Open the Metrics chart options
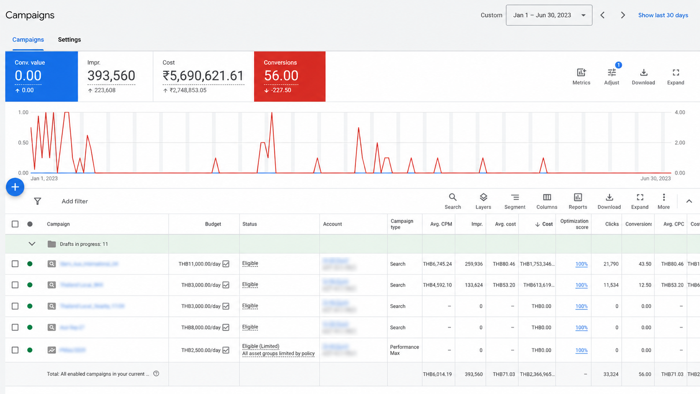700x394 pixels. pos(581,77)
